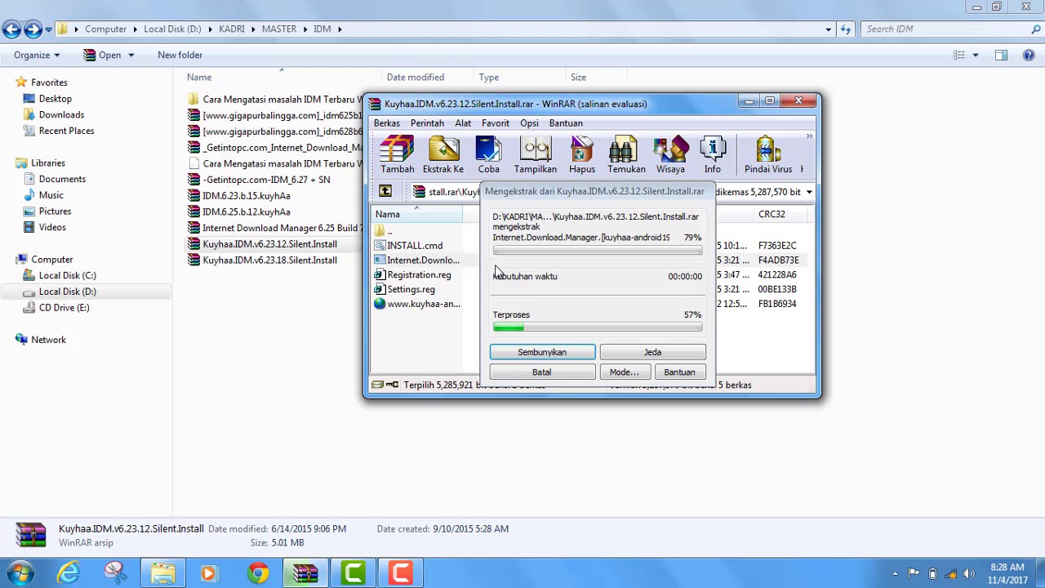Image resolution: width=1045 pixels, height=588 pixels.
Task: Open Internet Explorer from the taskbar
Action: pos(69,573)
